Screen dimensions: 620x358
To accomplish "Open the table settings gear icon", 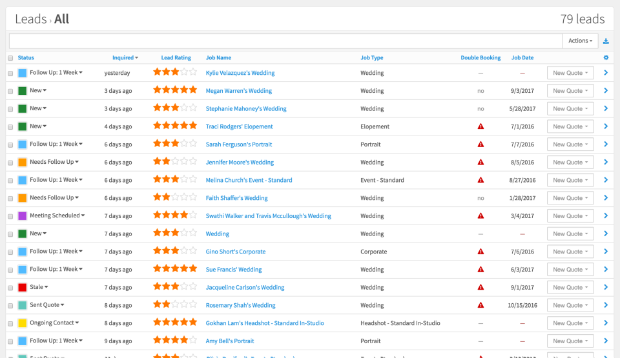I will (606, 58).
